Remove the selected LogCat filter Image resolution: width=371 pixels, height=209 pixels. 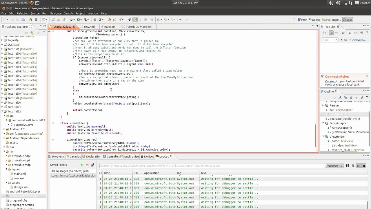click(87, 165)
